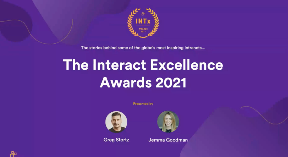The image size is (288, 157).
Task: Click the "Awards 2021" title line
Action: click(143, 82)
